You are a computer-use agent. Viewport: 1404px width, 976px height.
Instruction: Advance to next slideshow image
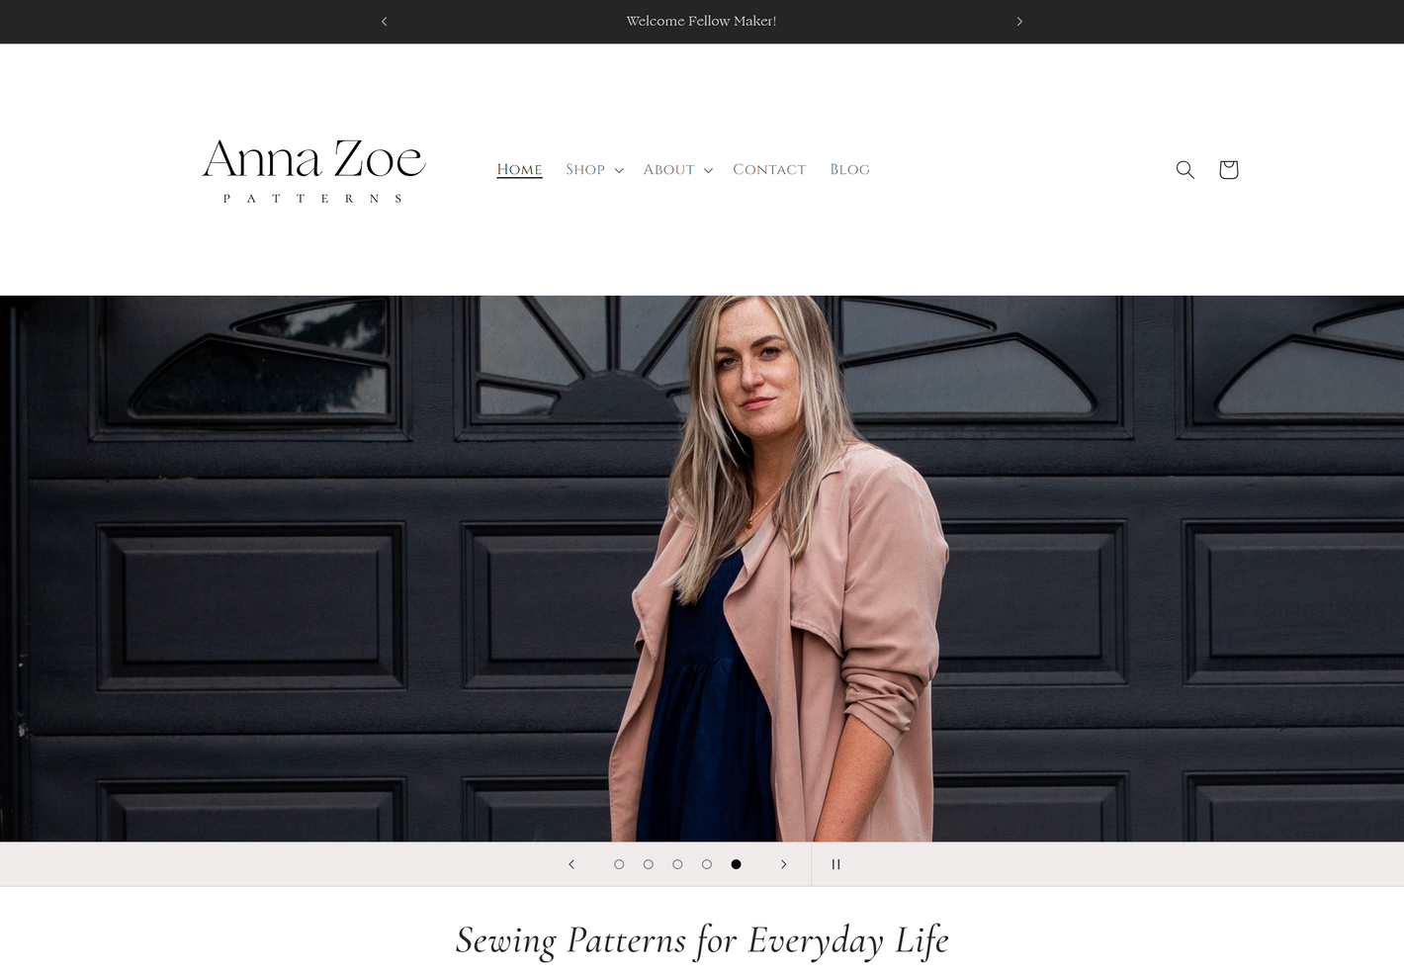[x=783, y=864]
